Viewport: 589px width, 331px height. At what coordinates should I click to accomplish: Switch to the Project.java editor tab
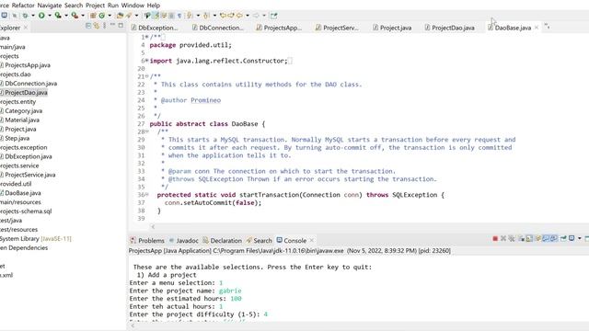[392, 28]
